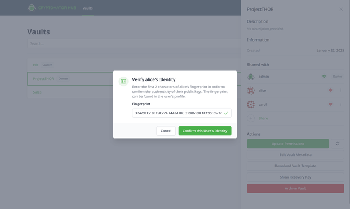The height and width of the screenshot is (209, 350).
Task: Confirm this User's Identity
Action: click(205, 131)
